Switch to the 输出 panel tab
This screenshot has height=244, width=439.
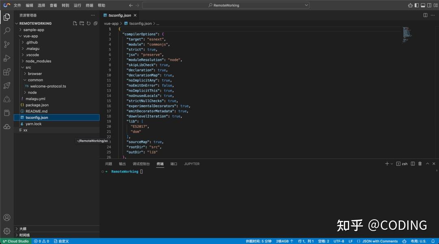click(x=122, y=163)
